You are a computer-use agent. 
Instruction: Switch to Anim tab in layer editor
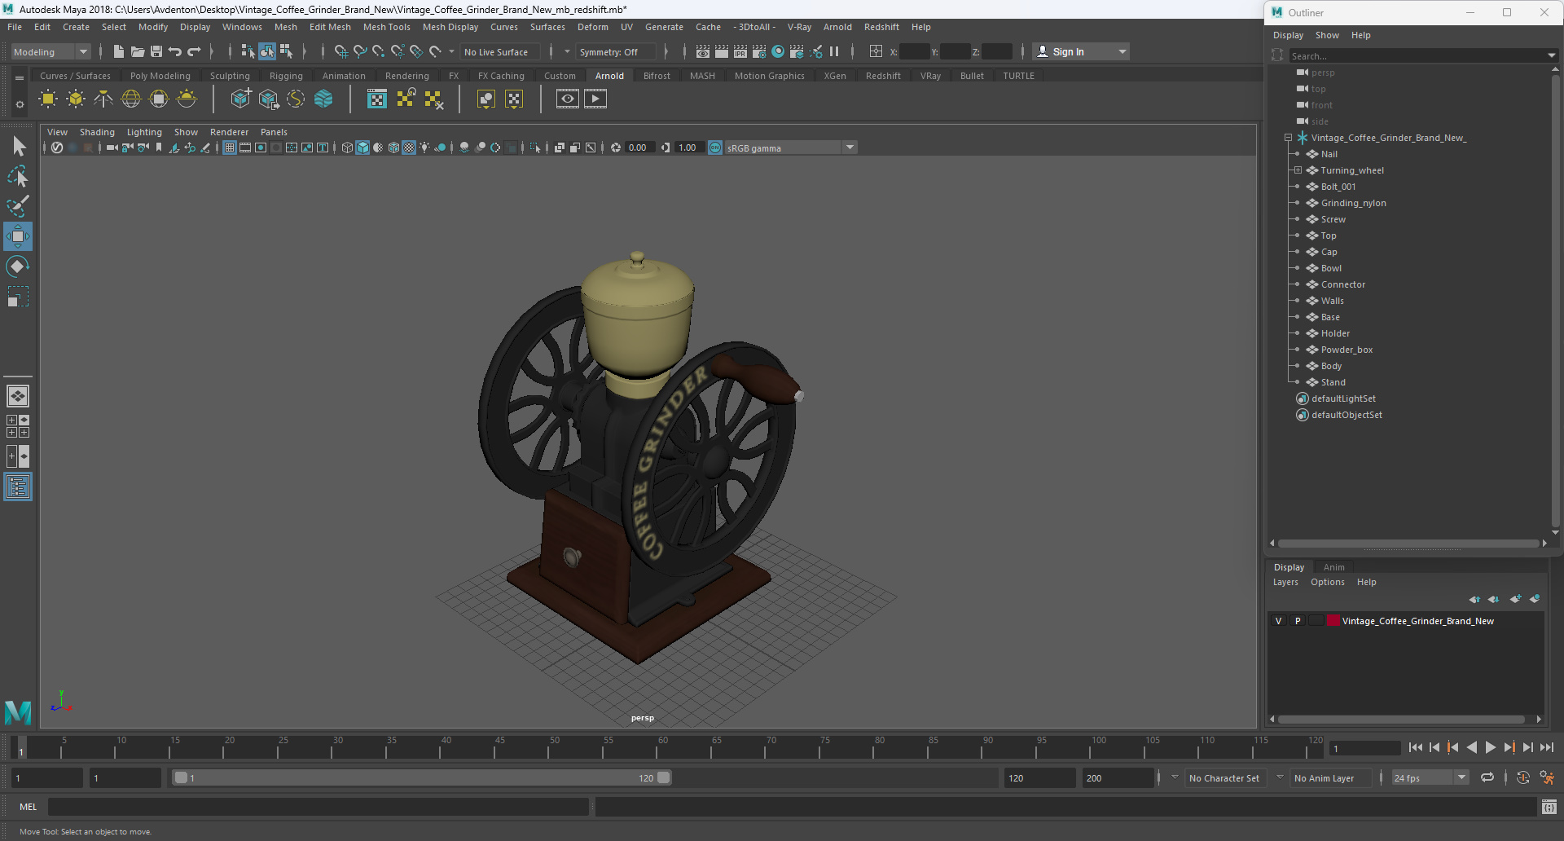[1333, 567]
